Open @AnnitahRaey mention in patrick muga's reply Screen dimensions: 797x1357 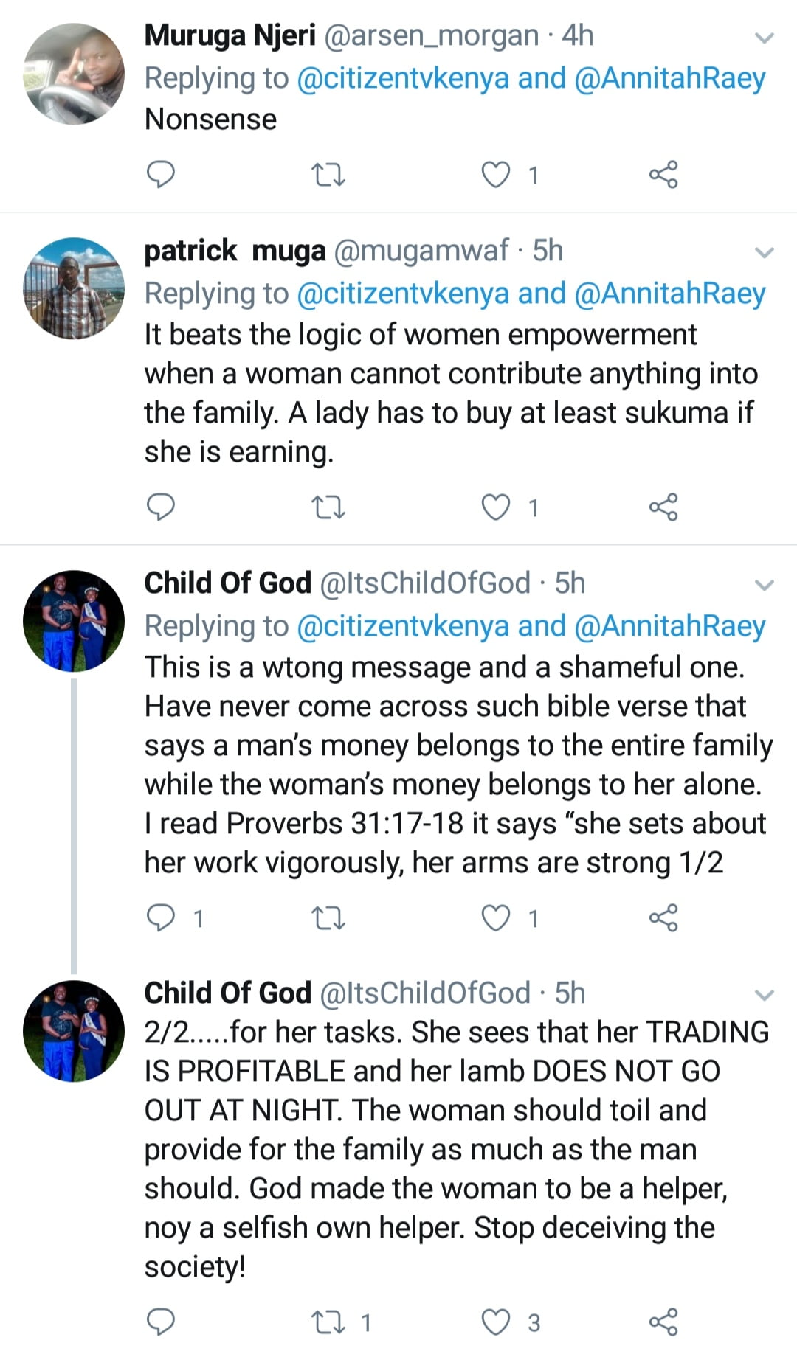[x=669, y=294]
